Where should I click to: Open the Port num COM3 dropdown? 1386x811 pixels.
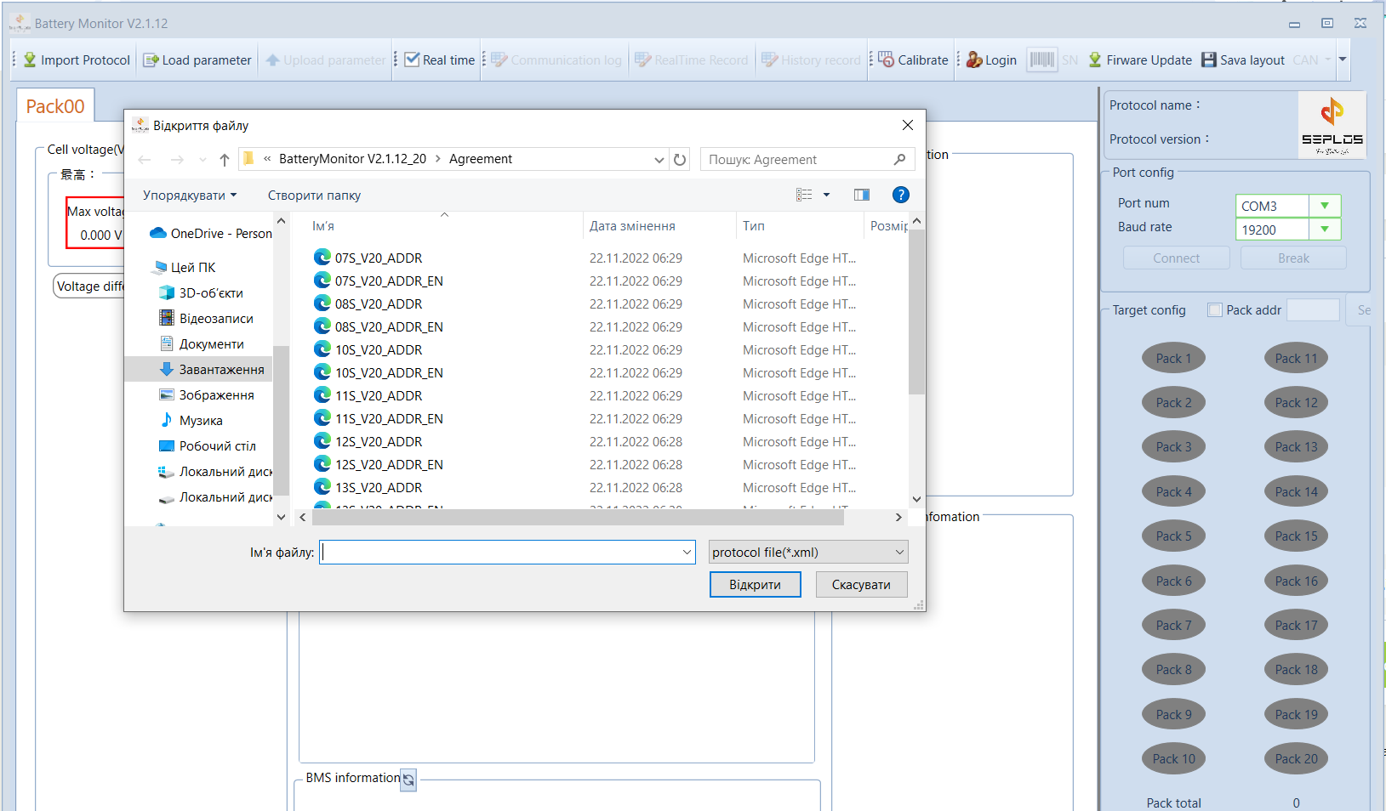1325,206
